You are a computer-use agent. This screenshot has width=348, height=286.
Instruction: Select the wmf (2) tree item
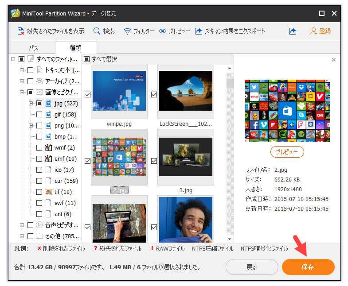pyautogui.click(x=65, y=148)
